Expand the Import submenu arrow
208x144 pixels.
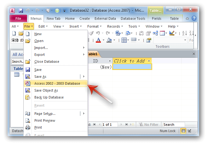tap(84, 48)
